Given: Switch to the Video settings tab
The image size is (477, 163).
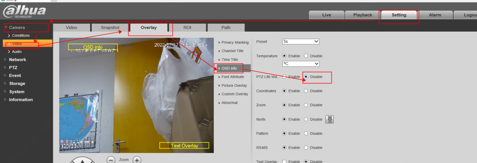Looking at the screenshot, I should point(72,27).
